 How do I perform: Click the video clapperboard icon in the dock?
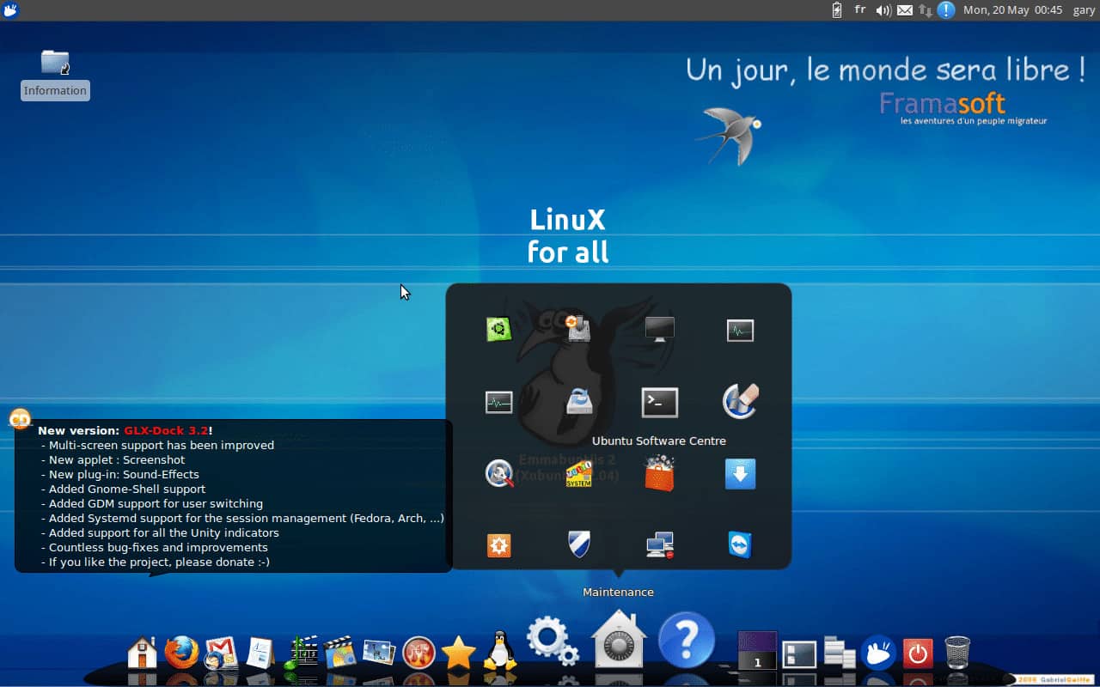(339, 653)
